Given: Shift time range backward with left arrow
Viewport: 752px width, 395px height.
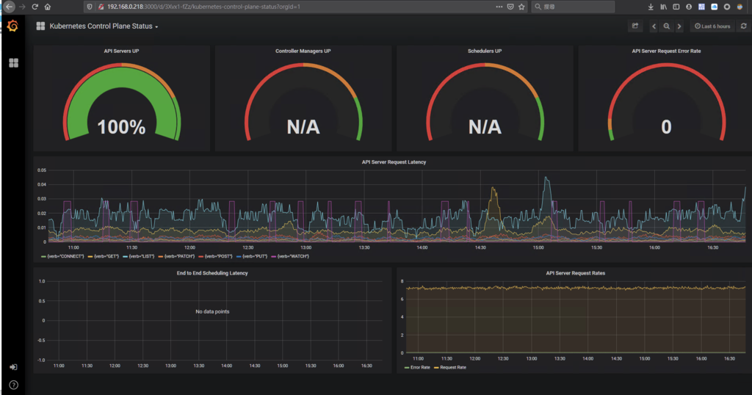Looking at the screenshot, I should click(654, 26).
